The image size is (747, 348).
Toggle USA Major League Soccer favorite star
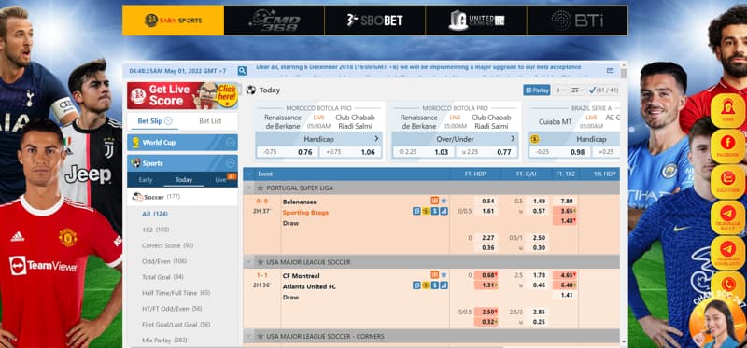(261, 262)
